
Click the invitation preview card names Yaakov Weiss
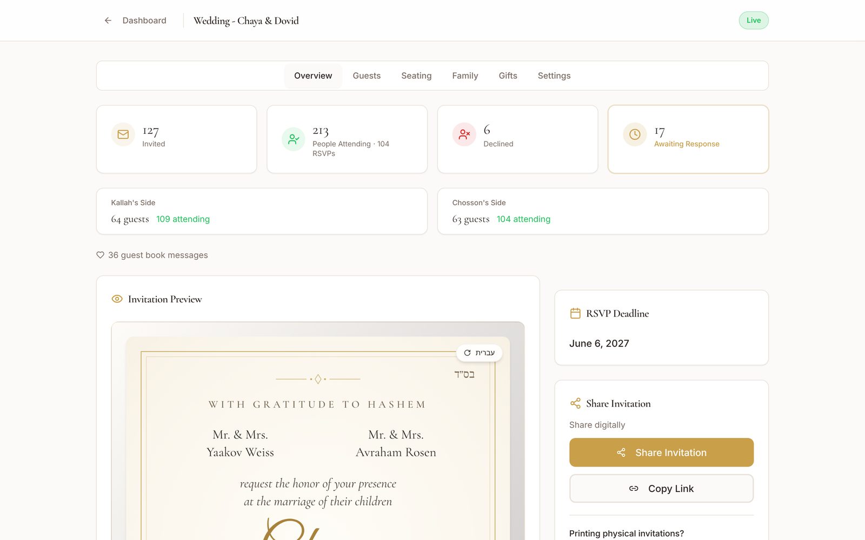[240, 453]
